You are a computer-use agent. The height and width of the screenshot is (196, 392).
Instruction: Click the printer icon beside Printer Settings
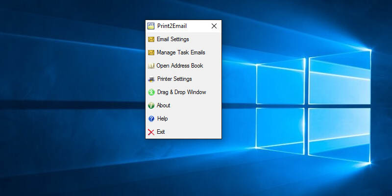coord(151,79)
